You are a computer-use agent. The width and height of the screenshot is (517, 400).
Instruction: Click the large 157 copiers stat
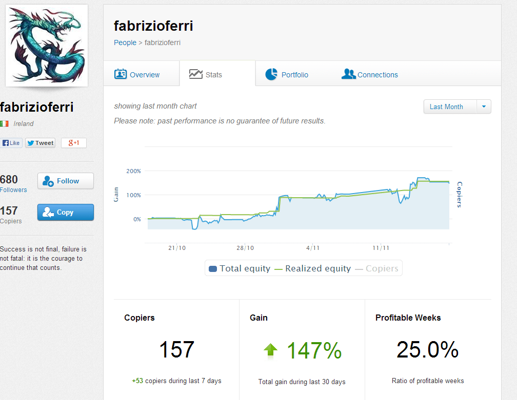(x=177, y=349)
